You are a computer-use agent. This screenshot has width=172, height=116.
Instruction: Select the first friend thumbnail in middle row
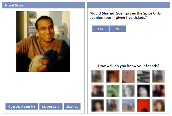tap(98, 91)
